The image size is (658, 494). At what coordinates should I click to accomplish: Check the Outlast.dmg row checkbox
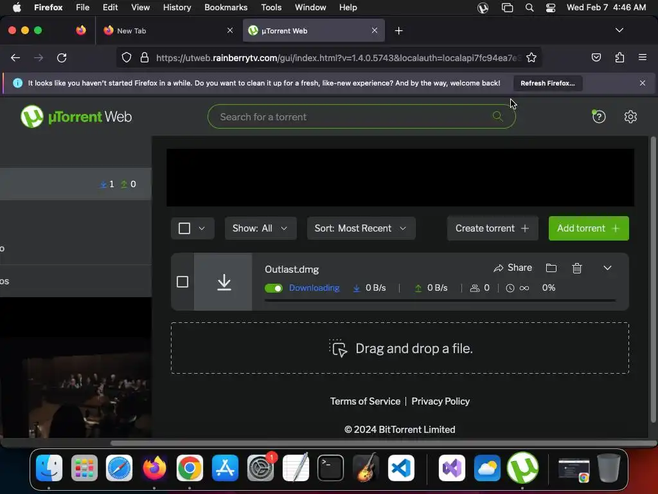click(182, 282)
